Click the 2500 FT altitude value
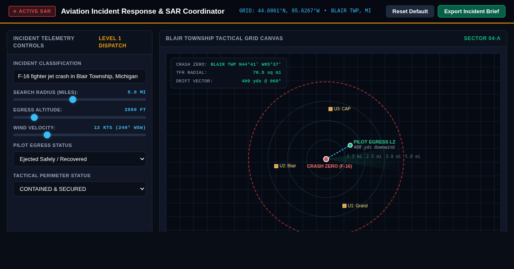The image size is (514, 269). coord(135,110)
